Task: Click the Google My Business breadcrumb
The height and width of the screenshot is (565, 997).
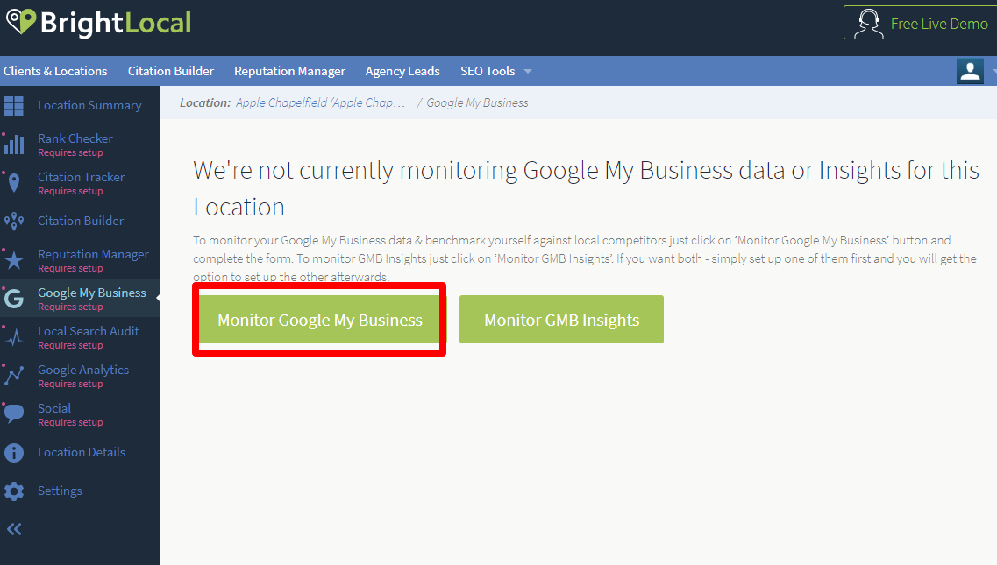Action: (x=478, y=103)
